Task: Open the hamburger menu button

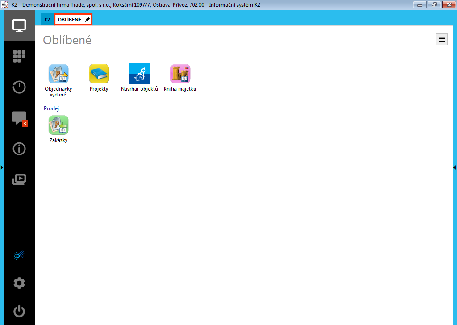Action: tap(441, 39)
